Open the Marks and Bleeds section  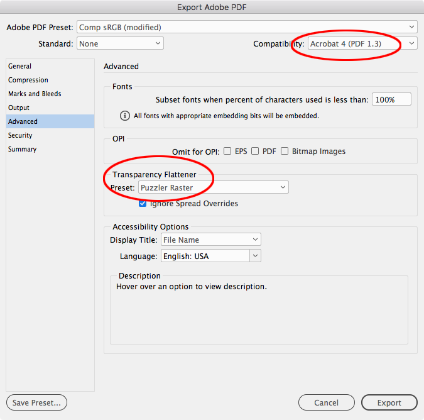(x=50, y=94)
